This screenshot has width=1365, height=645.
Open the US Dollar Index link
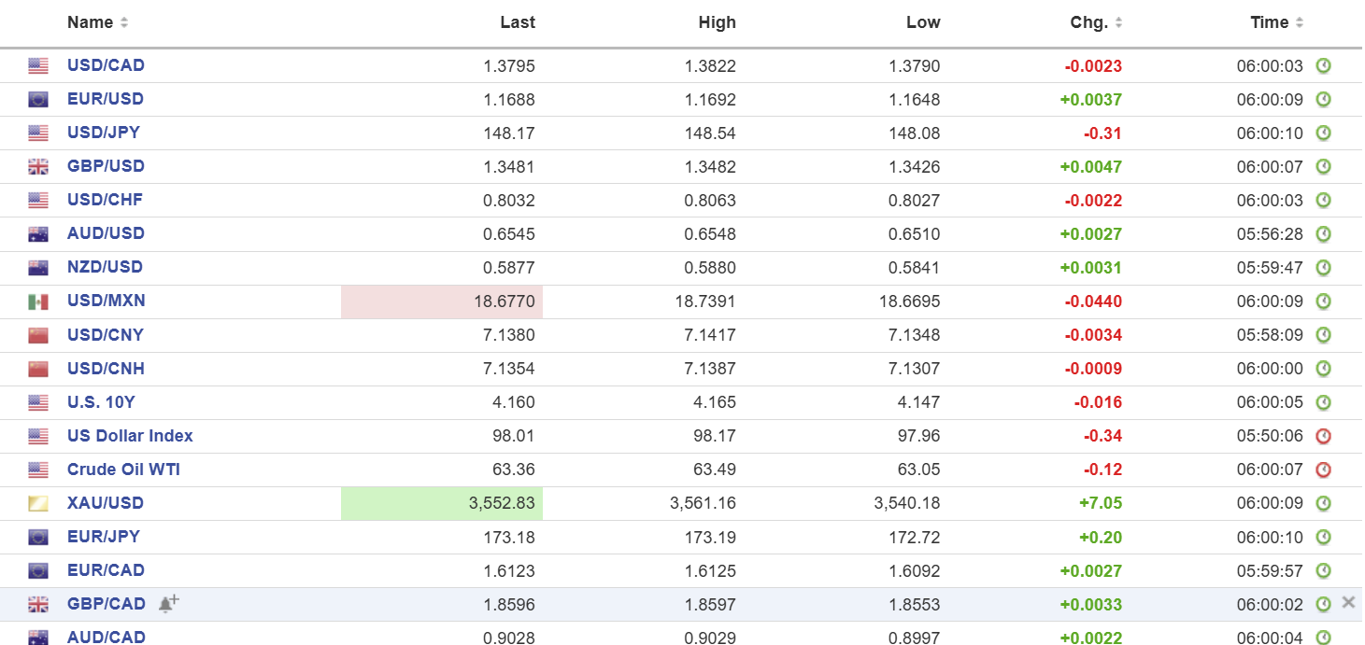[130, 436]
